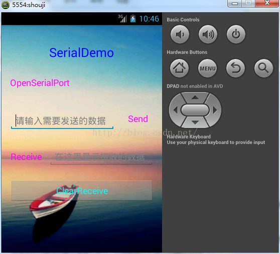Click the 10:46 clock in status bar
This screenshot has width=280, height=254.
click(x=149, y=18)
